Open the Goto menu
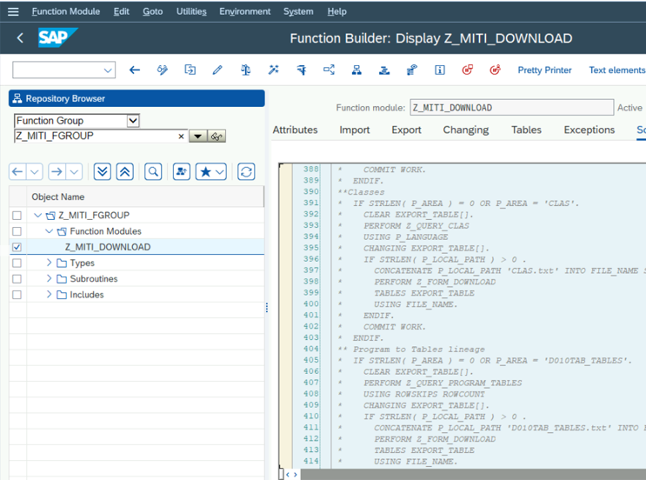 152,11
